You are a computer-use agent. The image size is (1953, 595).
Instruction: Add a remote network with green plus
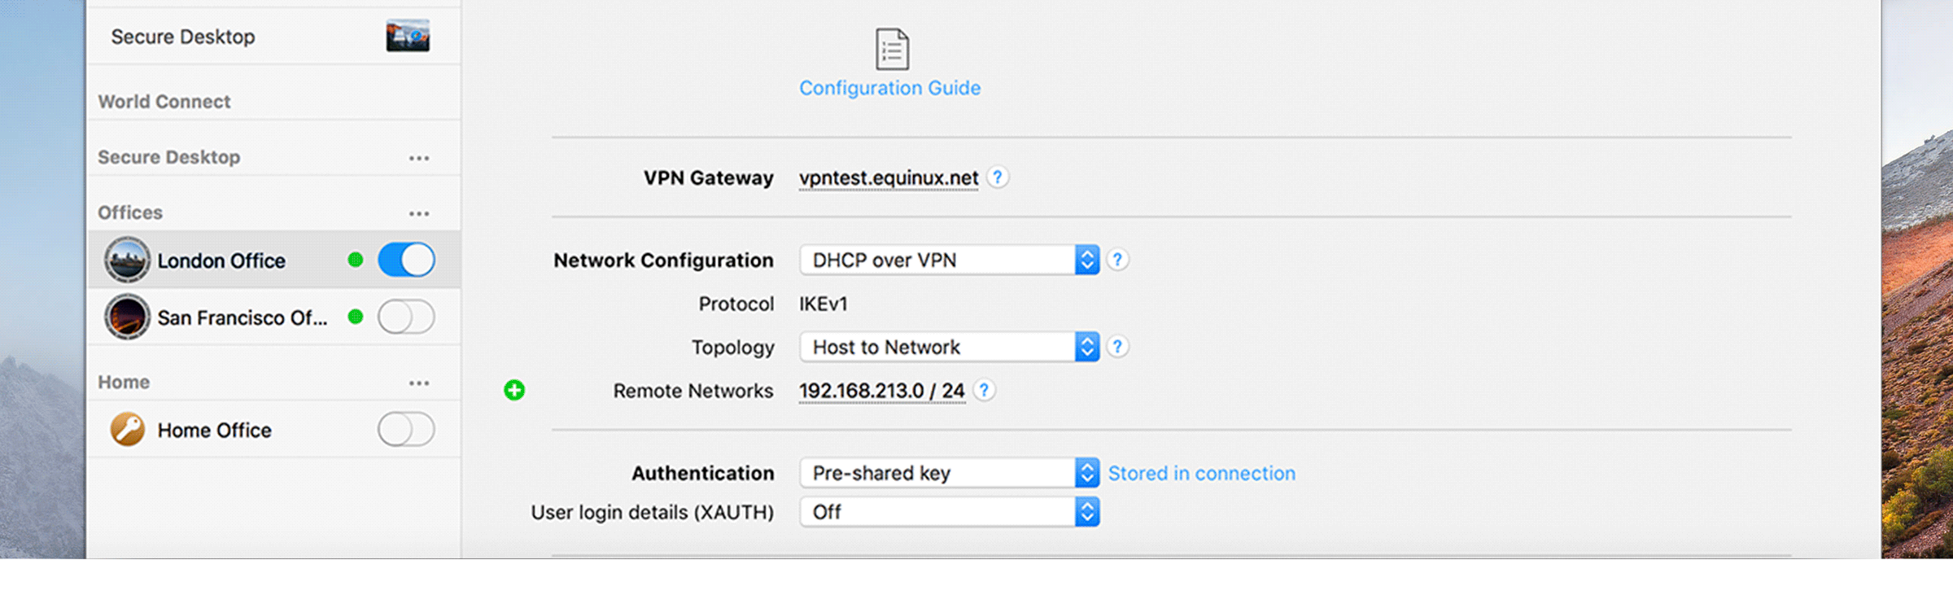(x=514, y=391)
